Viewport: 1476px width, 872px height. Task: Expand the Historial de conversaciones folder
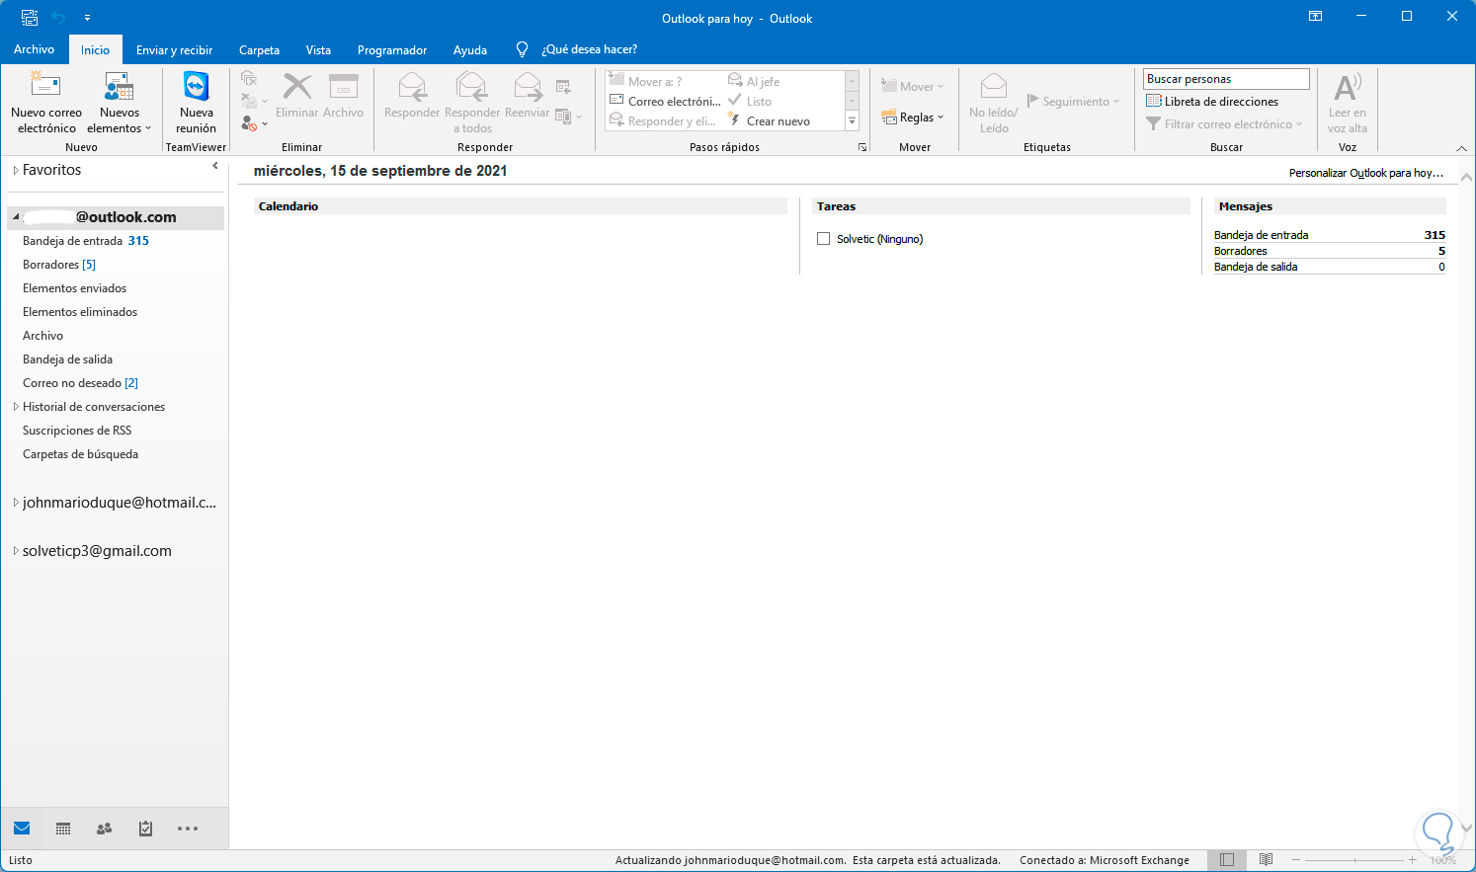(16, 407)
